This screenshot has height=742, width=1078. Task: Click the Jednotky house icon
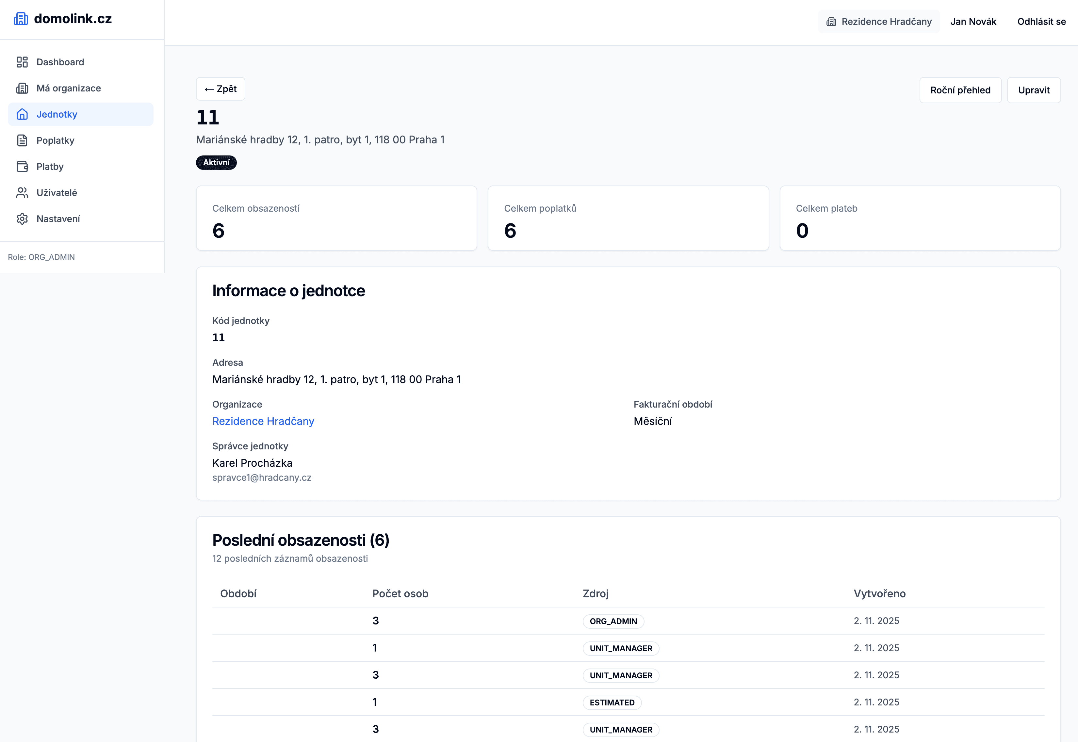click(x=22, y=114)
